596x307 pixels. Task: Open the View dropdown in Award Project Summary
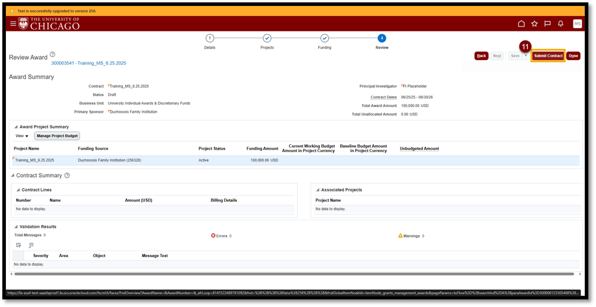click(x=21, y=136)
